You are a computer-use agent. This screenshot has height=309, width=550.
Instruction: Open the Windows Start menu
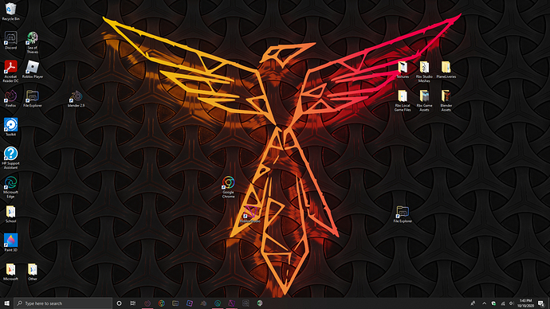pos(6,303)
